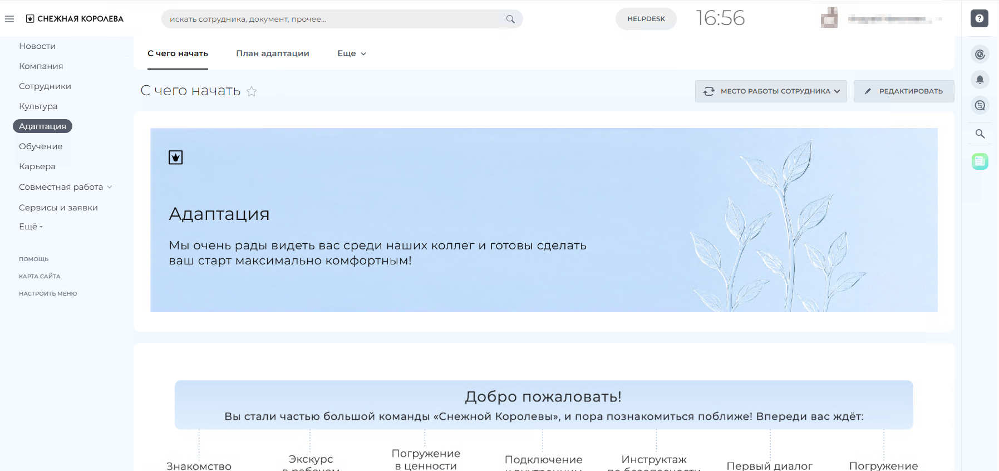Viewport: 999px width, 471px height.
Task: Expand the Ещё item in the left menu
Action: point(31,227)
